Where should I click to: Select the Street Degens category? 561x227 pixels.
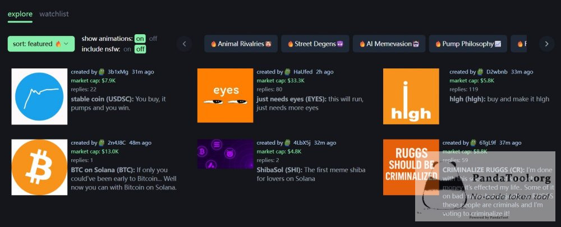tap(315, 44)
